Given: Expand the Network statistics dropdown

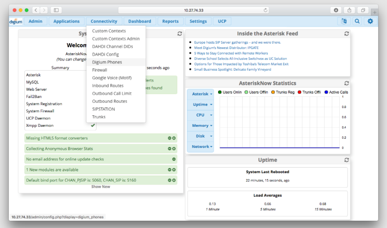Looking at the screenshot, I should tap(201, 146).
